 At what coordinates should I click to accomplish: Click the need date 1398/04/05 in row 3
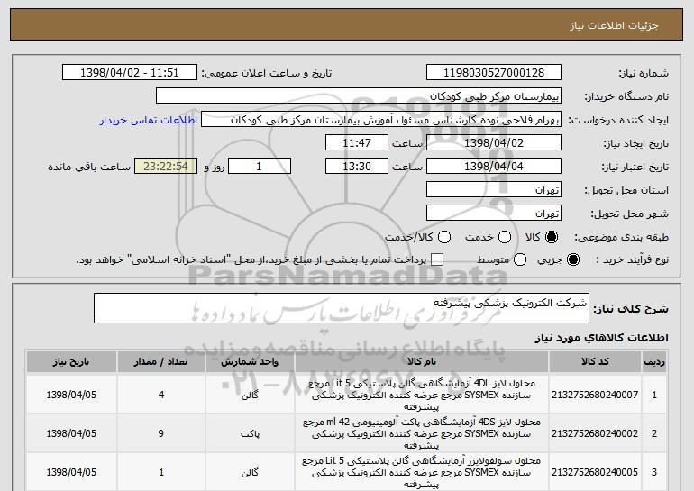71,472
